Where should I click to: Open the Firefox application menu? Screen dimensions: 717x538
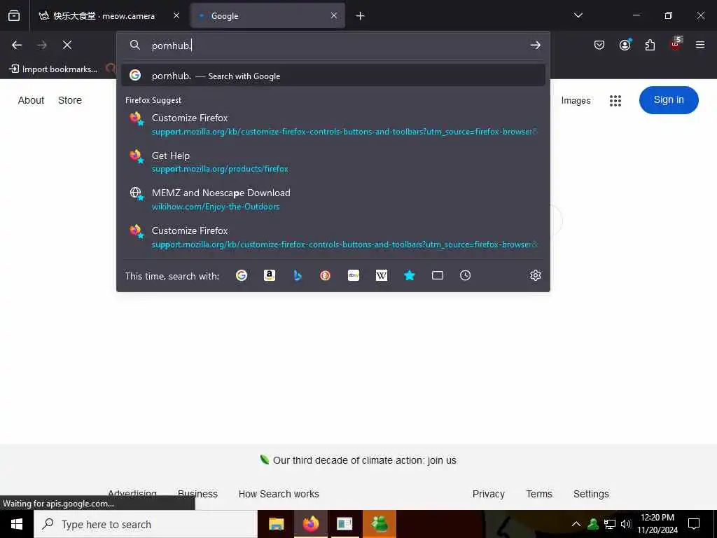(x=700, y=45)
